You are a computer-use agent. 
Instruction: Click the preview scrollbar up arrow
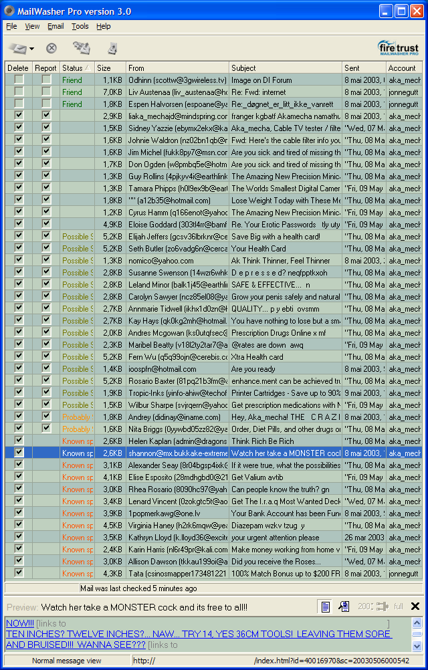pos(417,623)
